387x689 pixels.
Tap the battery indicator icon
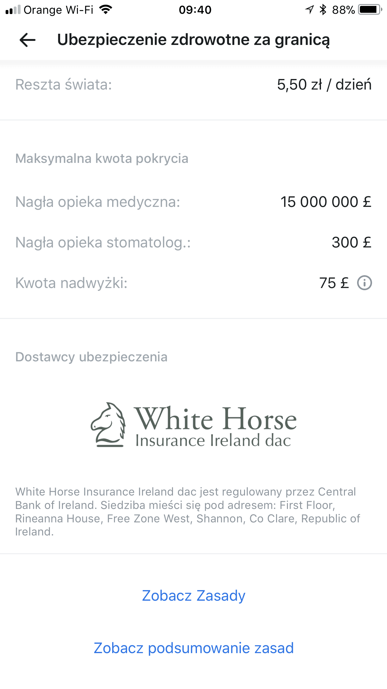(370, 10)
